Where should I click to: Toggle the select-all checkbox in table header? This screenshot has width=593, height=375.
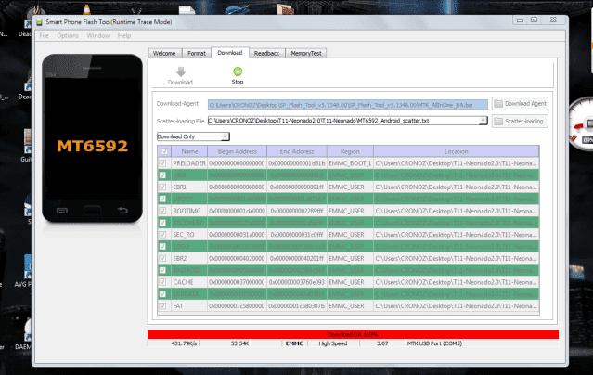click(x=164, y=151)
